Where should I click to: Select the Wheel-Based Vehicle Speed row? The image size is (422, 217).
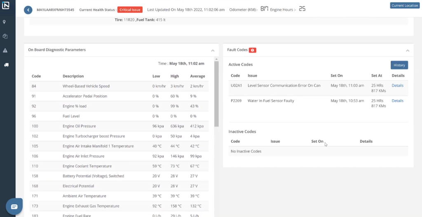pos(119,86)
